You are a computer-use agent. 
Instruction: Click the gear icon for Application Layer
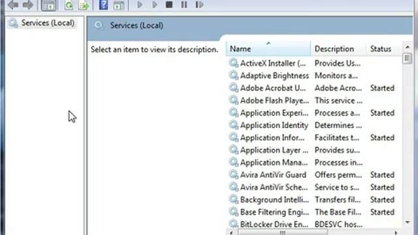point(234,149)
